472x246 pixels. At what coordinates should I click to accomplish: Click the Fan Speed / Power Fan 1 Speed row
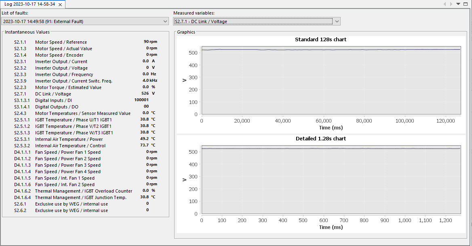pos(67,152)
